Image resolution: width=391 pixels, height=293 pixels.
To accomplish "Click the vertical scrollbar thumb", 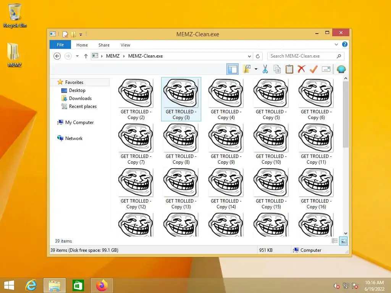I will click(346, 114).
